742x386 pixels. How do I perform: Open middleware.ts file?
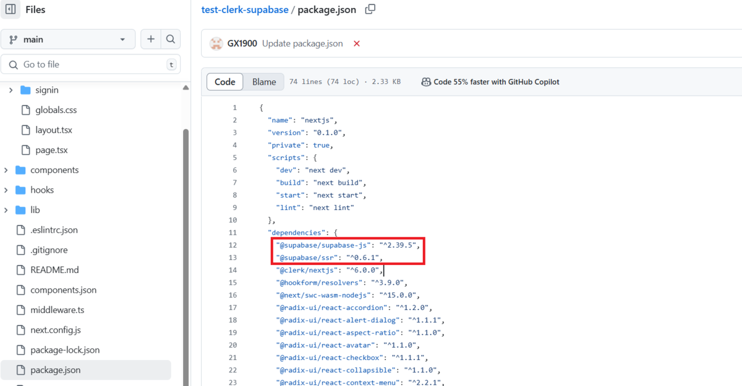coord(58,310)
